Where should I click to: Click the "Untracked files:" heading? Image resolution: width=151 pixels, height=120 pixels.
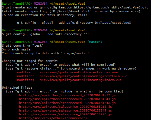point(17,88)
